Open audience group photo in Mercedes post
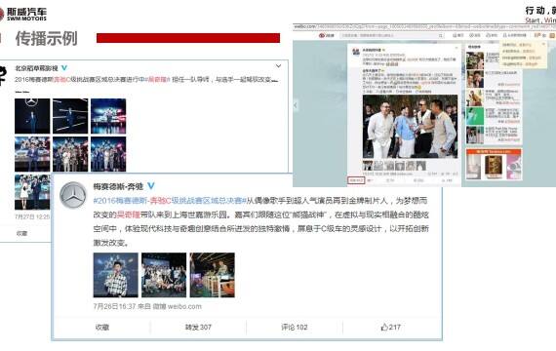Screen dimensions: 556x351 coord(164,275)
